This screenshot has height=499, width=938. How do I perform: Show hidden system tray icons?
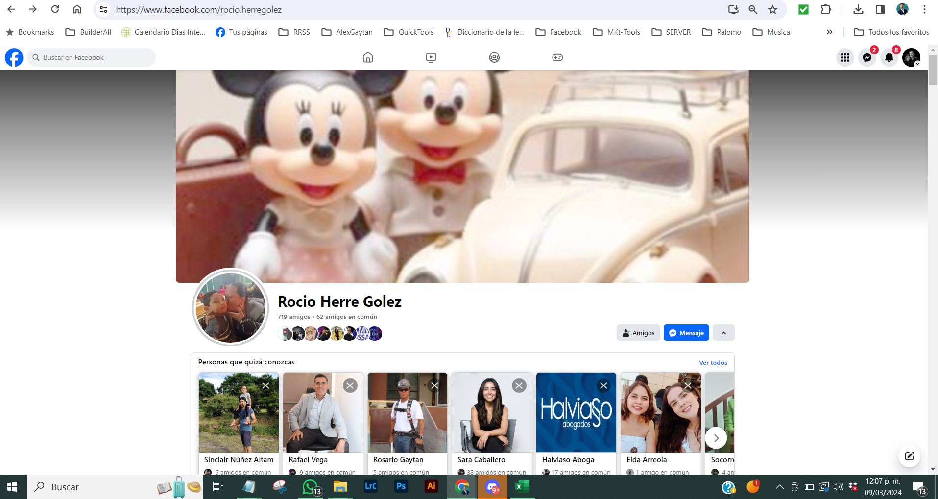pos(779,487)
